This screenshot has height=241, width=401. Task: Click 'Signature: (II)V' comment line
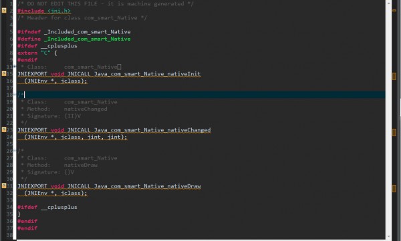point(54,116)
